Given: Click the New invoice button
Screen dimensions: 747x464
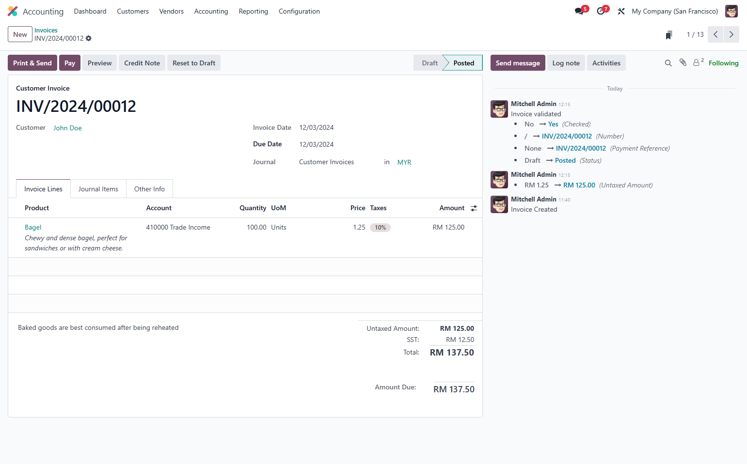Looking at the screenshot, I should pos(20,34).
